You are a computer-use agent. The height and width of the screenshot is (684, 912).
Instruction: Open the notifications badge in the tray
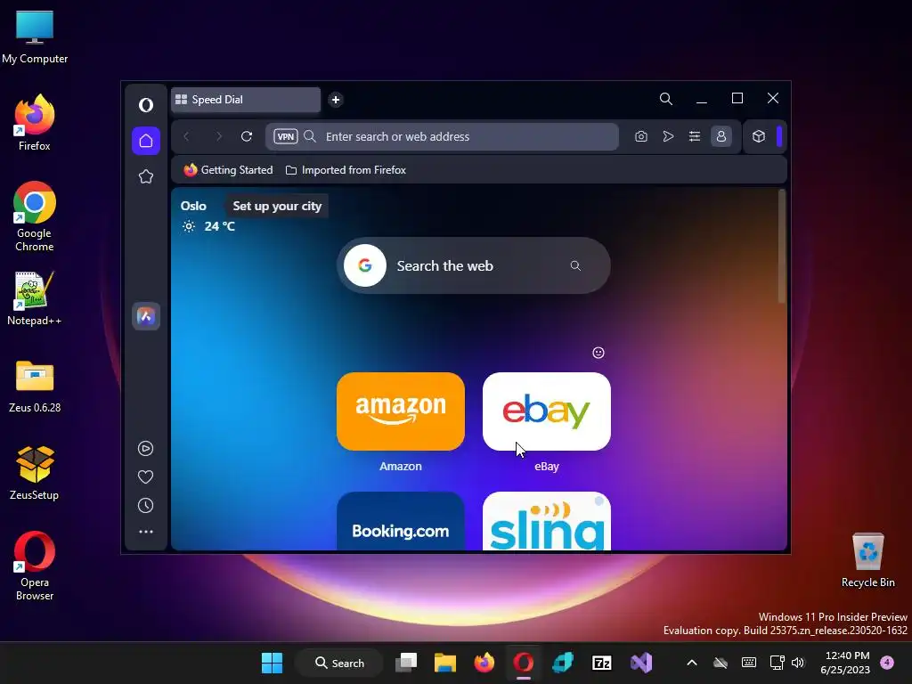[x=887, y=662]
